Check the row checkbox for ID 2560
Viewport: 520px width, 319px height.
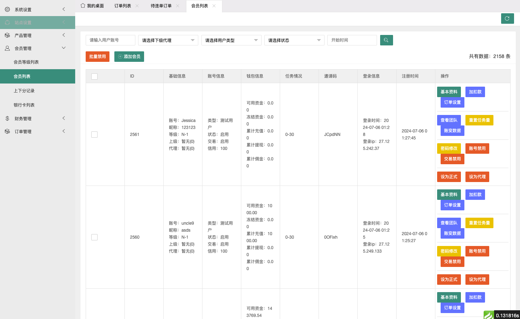click(x=94, y=237)
